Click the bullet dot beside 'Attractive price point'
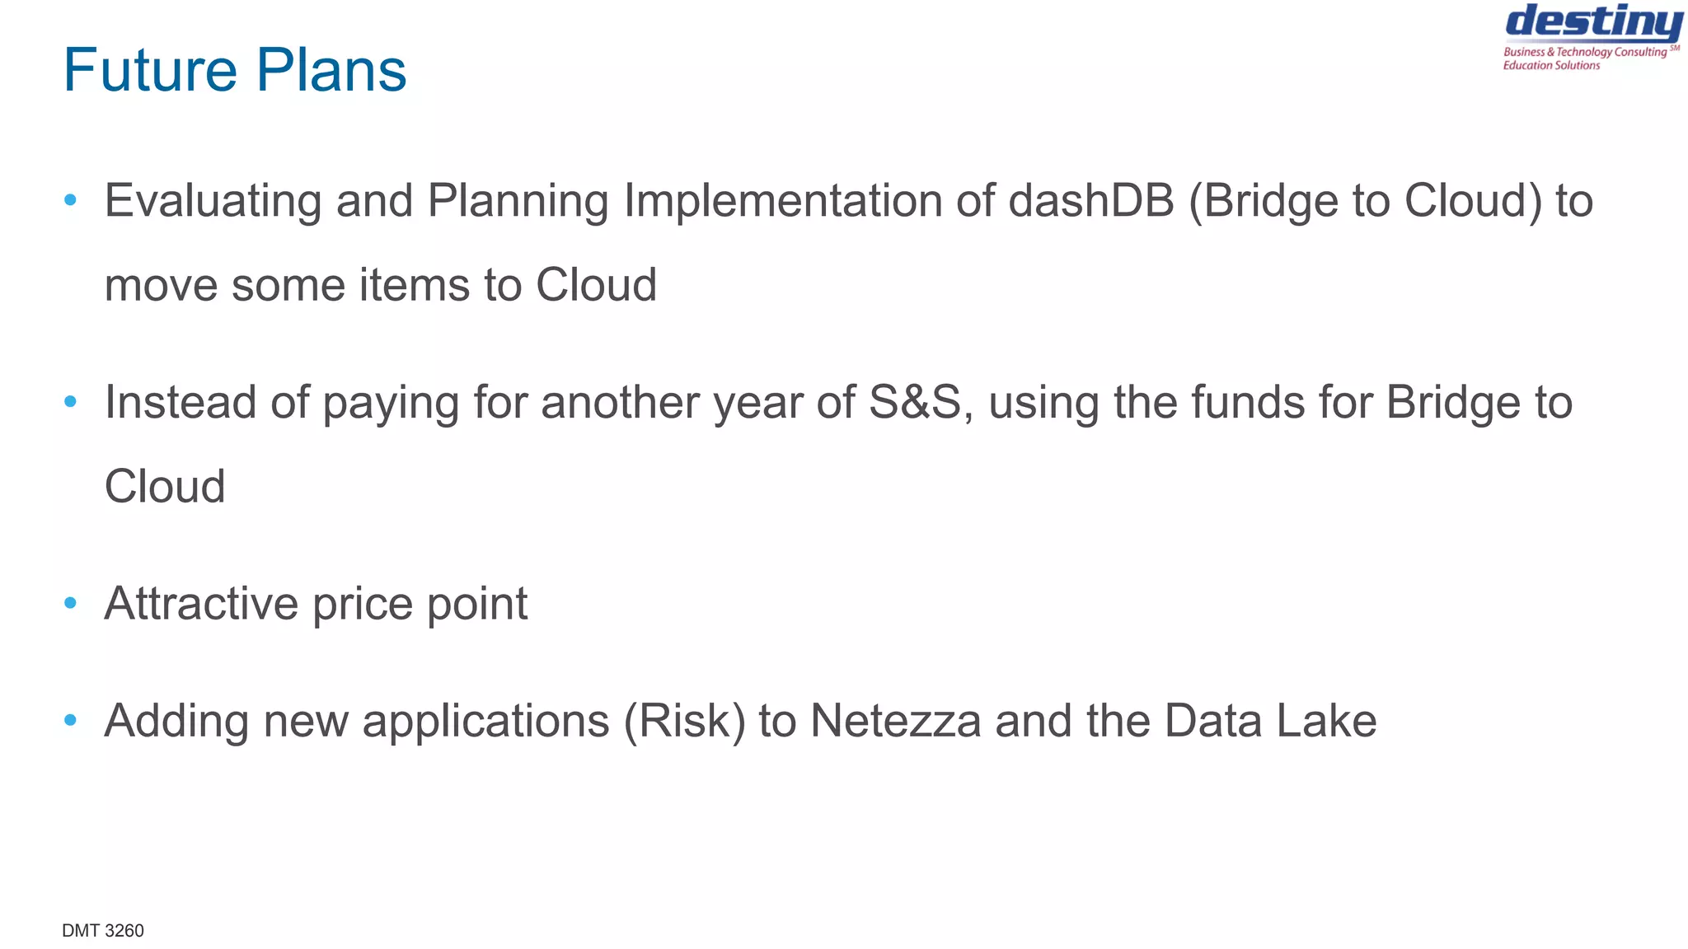Screen dimensions: 1688x949 coord(70,603)
